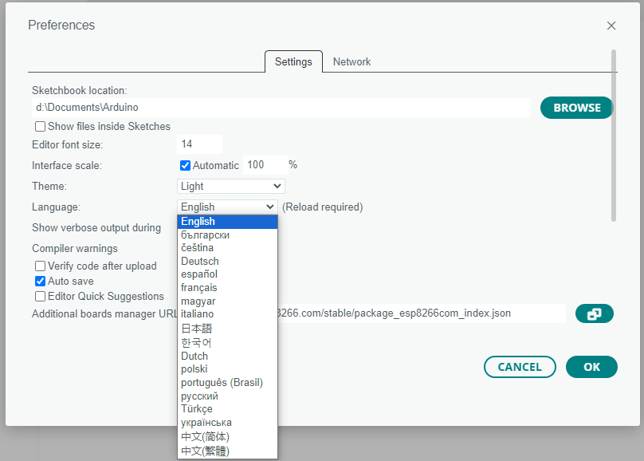Click the additional boards URLs window icon
Viewport: 644px width, 461px height.
tap(594, 314)
